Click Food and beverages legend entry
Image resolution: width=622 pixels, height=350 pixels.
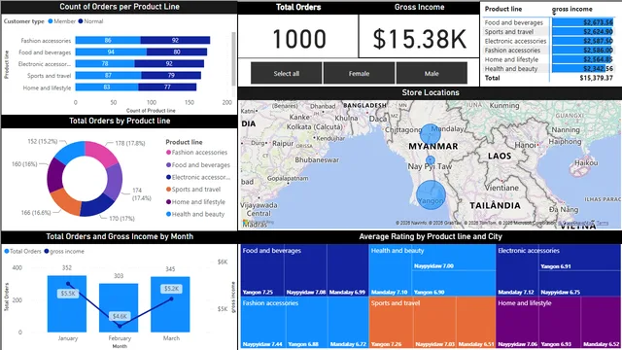[x=198, y=164]
